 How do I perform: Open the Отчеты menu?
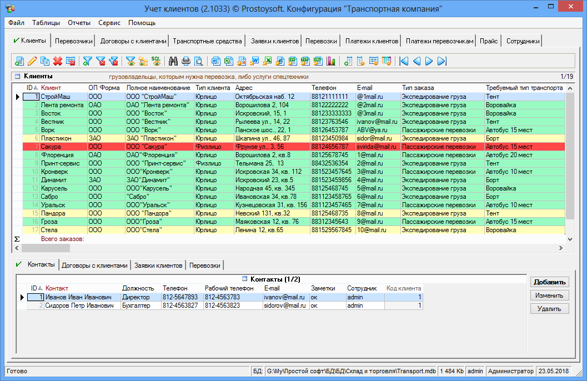tap(79, 23)
